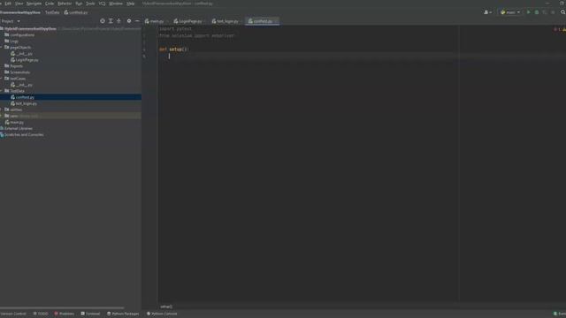Open the user account avatar menu

(487, 12)
